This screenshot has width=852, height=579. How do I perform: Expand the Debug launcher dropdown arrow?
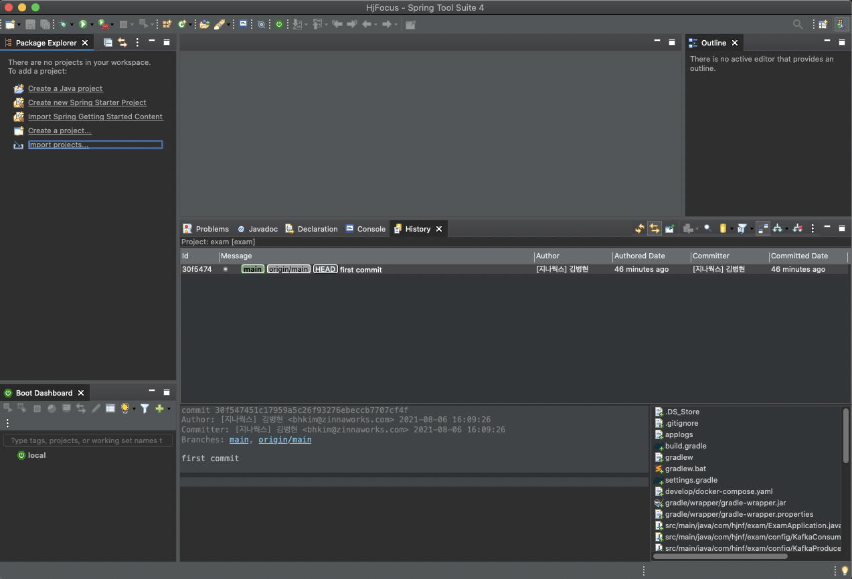[72, 25]
